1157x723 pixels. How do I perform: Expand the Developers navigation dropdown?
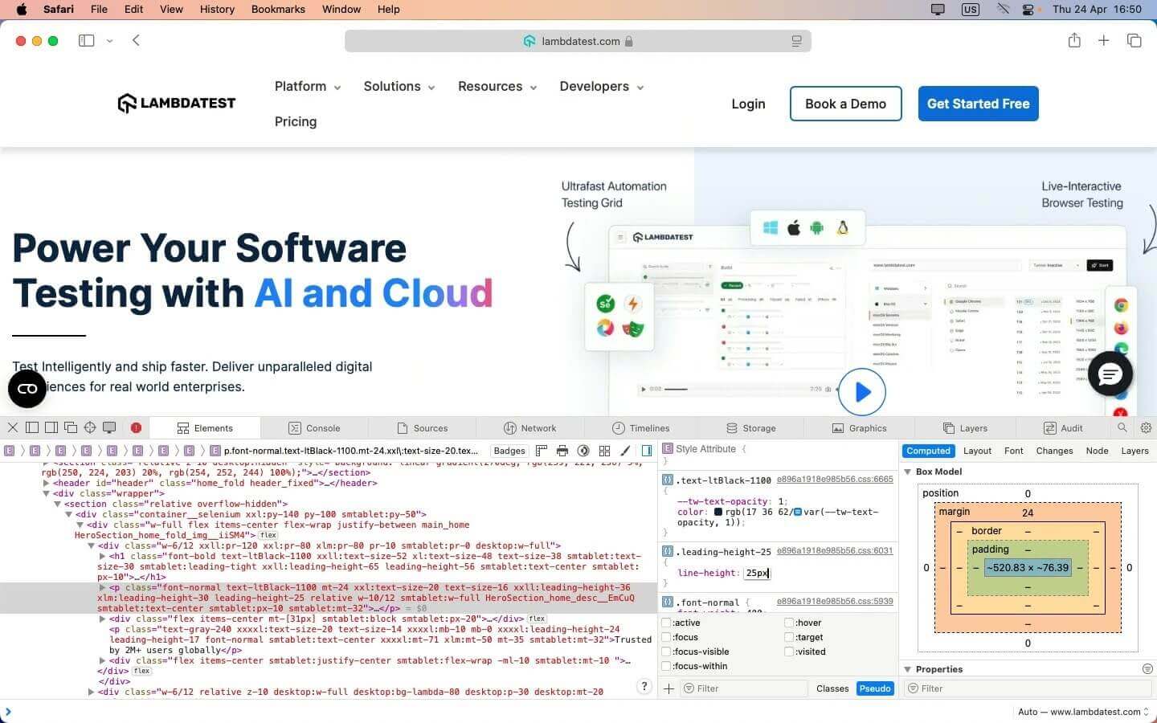[x=602, y=87]
